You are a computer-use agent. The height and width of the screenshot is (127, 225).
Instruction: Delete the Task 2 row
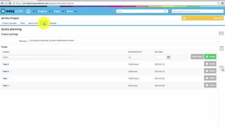coord(210,64)
